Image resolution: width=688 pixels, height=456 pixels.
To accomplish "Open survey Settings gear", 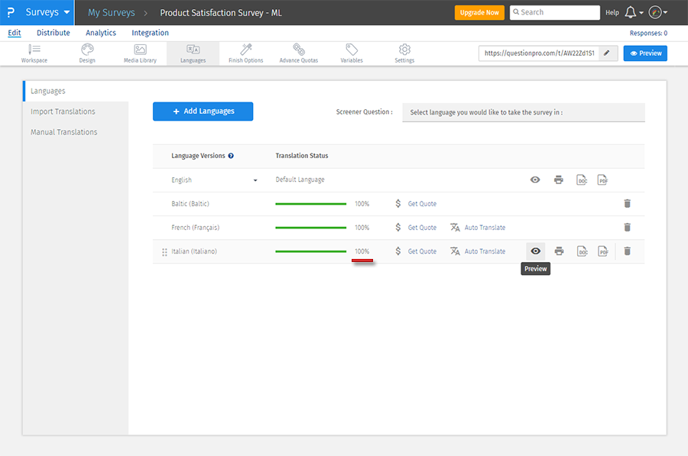I will point(404,53).
